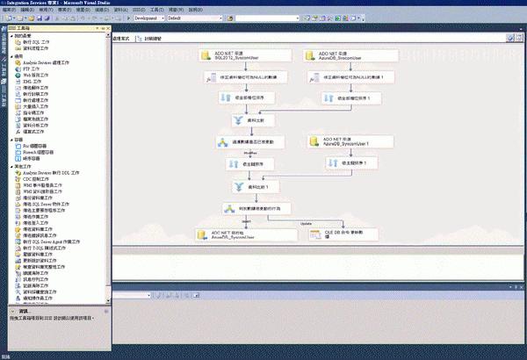Toggle the toolbox auto-hide pin
Viewport: 527px width, 360px height.
tap(103, 29)
